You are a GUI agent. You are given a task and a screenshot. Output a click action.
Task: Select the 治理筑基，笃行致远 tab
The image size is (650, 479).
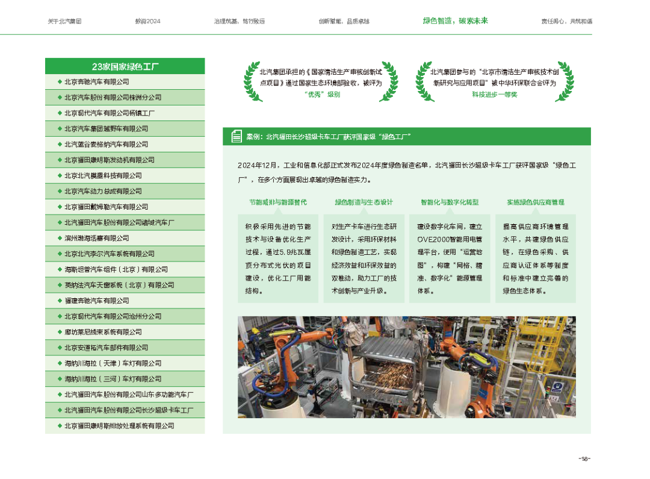(239, 21)
